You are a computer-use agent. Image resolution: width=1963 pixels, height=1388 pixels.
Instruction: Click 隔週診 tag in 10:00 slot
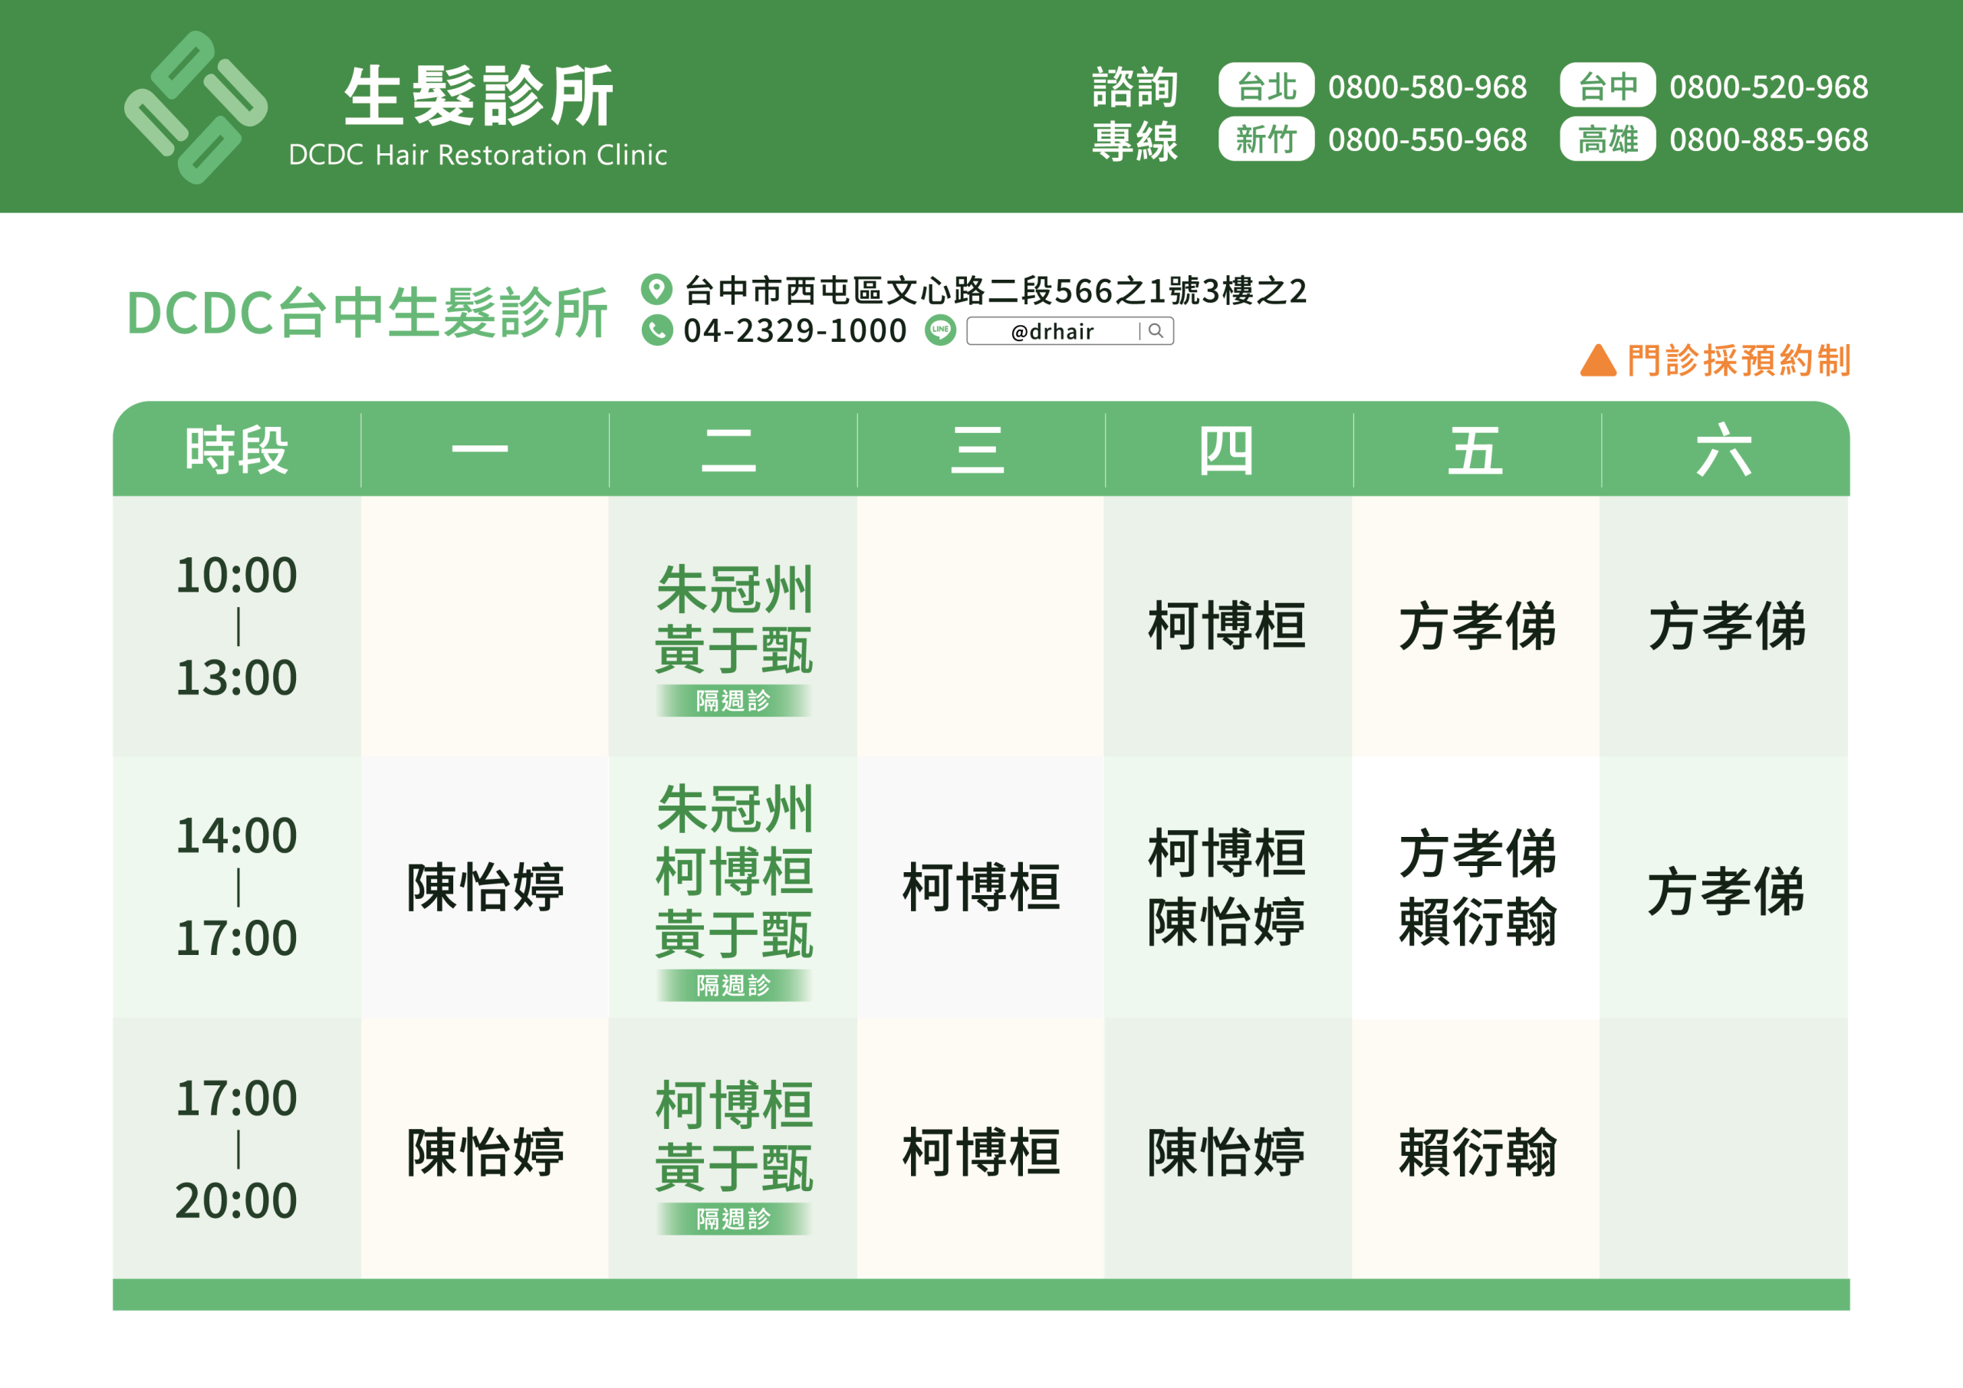point(733,701)
